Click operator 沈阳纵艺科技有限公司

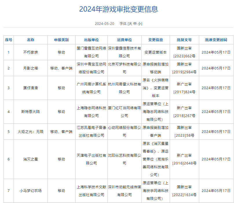125,159
